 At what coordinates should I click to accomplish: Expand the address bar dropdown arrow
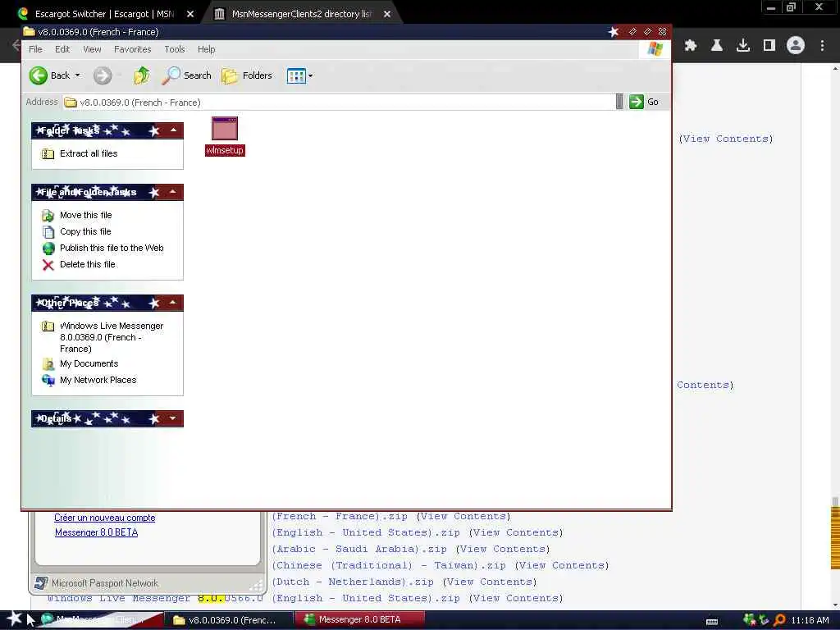coord(619,102)
